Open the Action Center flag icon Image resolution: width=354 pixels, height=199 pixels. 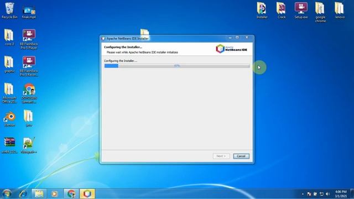tap(309, 194)
